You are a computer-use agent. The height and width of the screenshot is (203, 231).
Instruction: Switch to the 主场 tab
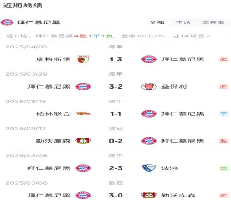tap(183, 23)
